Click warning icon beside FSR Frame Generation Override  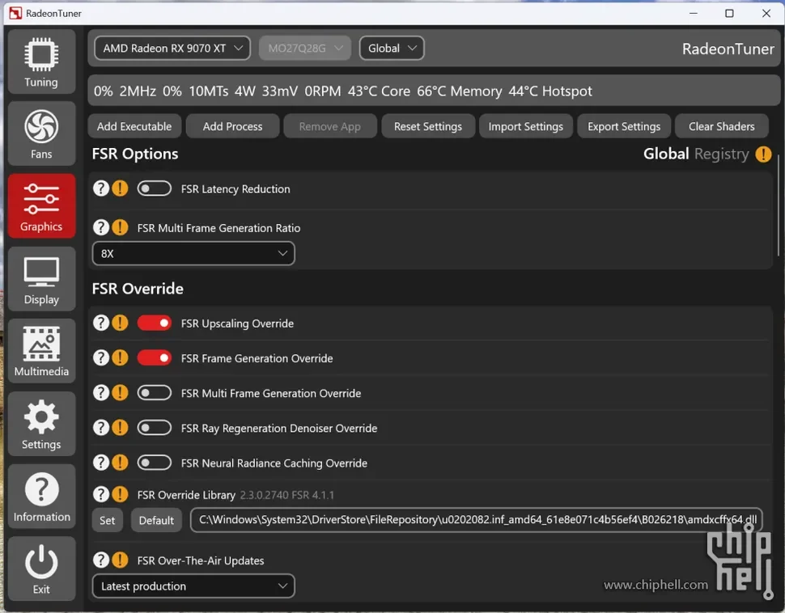pos(120,358)
